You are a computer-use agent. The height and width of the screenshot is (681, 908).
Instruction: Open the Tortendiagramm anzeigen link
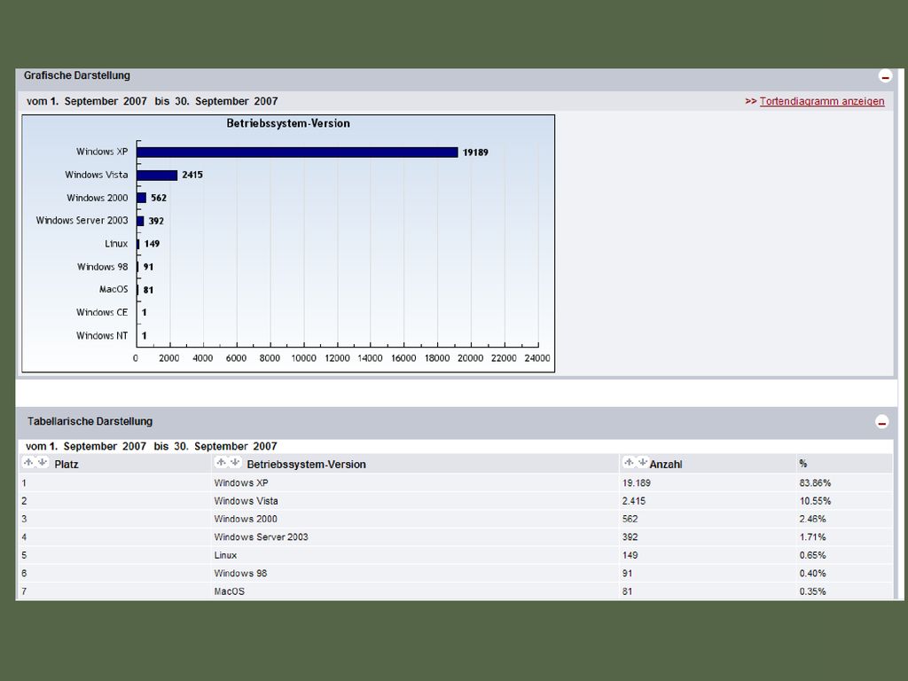(822, 101)
